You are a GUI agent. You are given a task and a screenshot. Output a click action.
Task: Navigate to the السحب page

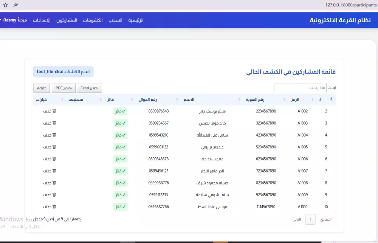[x=115, y=20]
